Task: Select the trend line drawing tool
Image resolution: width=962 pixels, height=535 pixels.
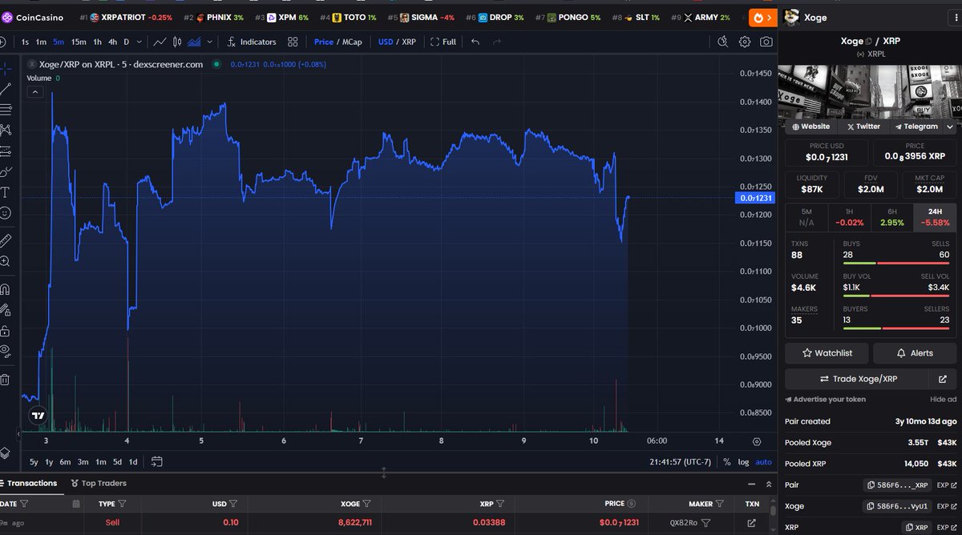Action: [6, 89]
